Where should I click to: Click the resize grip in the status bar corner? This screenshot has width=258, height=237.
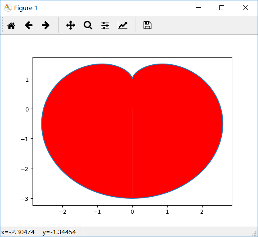254,233
